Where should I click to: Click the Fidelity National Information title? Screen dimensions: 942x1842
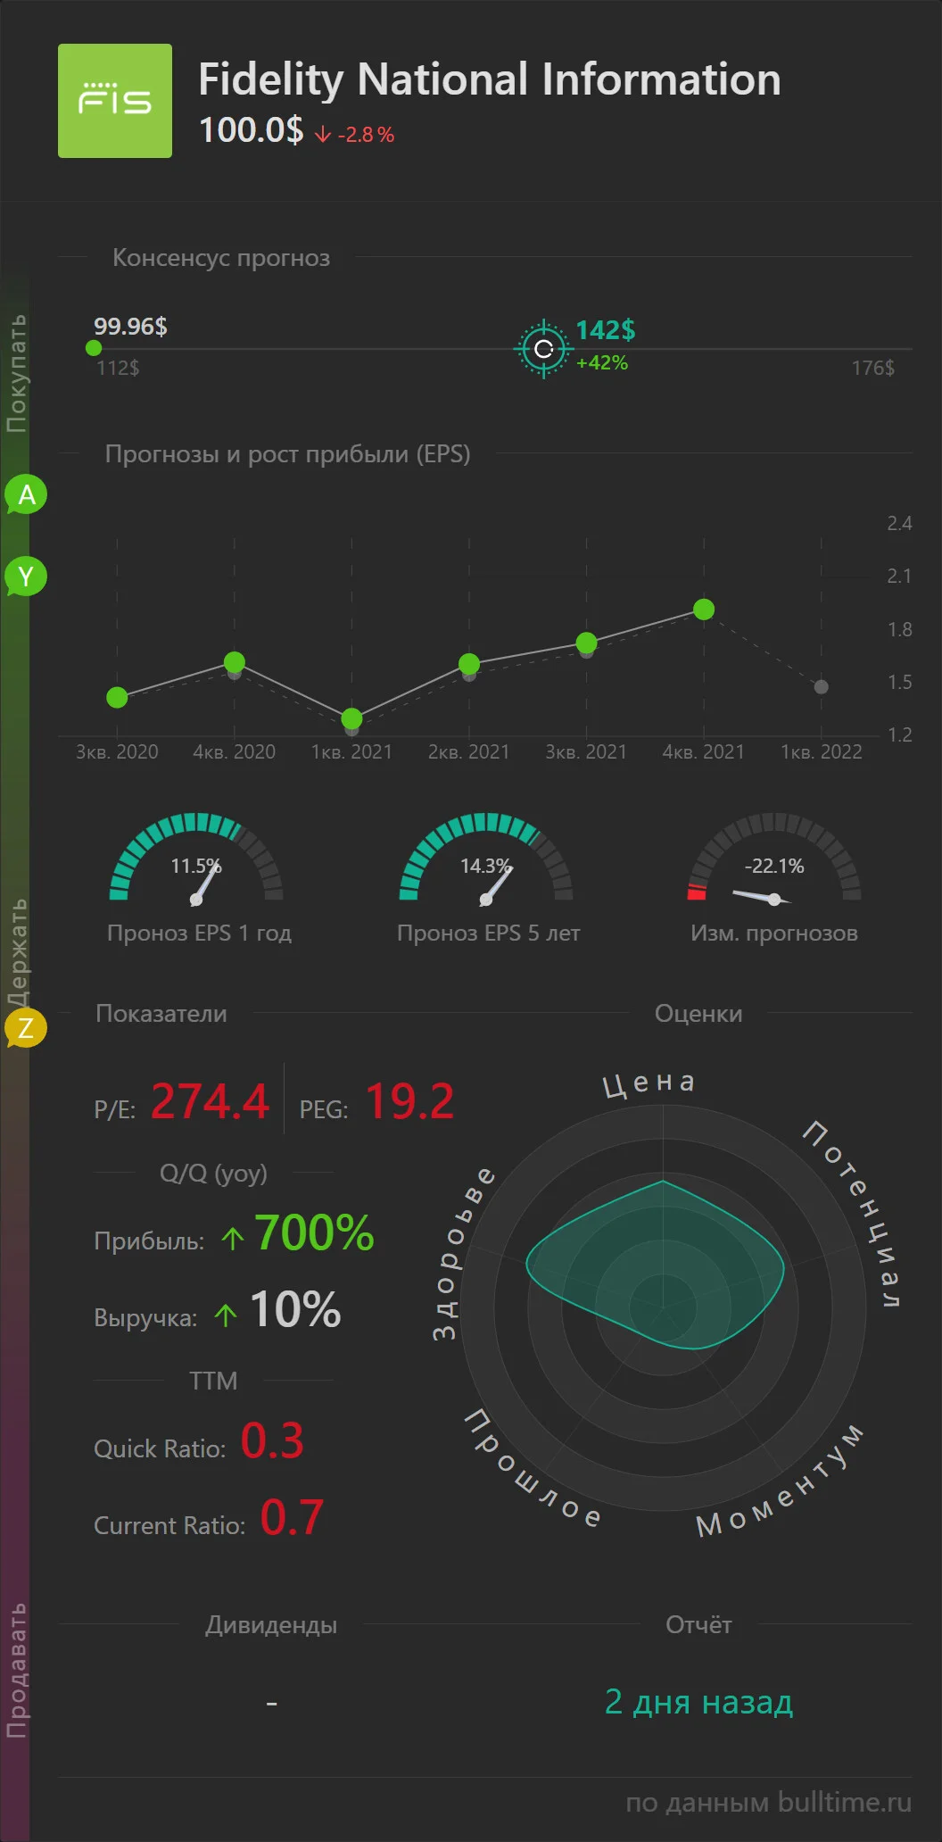[x=490, y=79]
